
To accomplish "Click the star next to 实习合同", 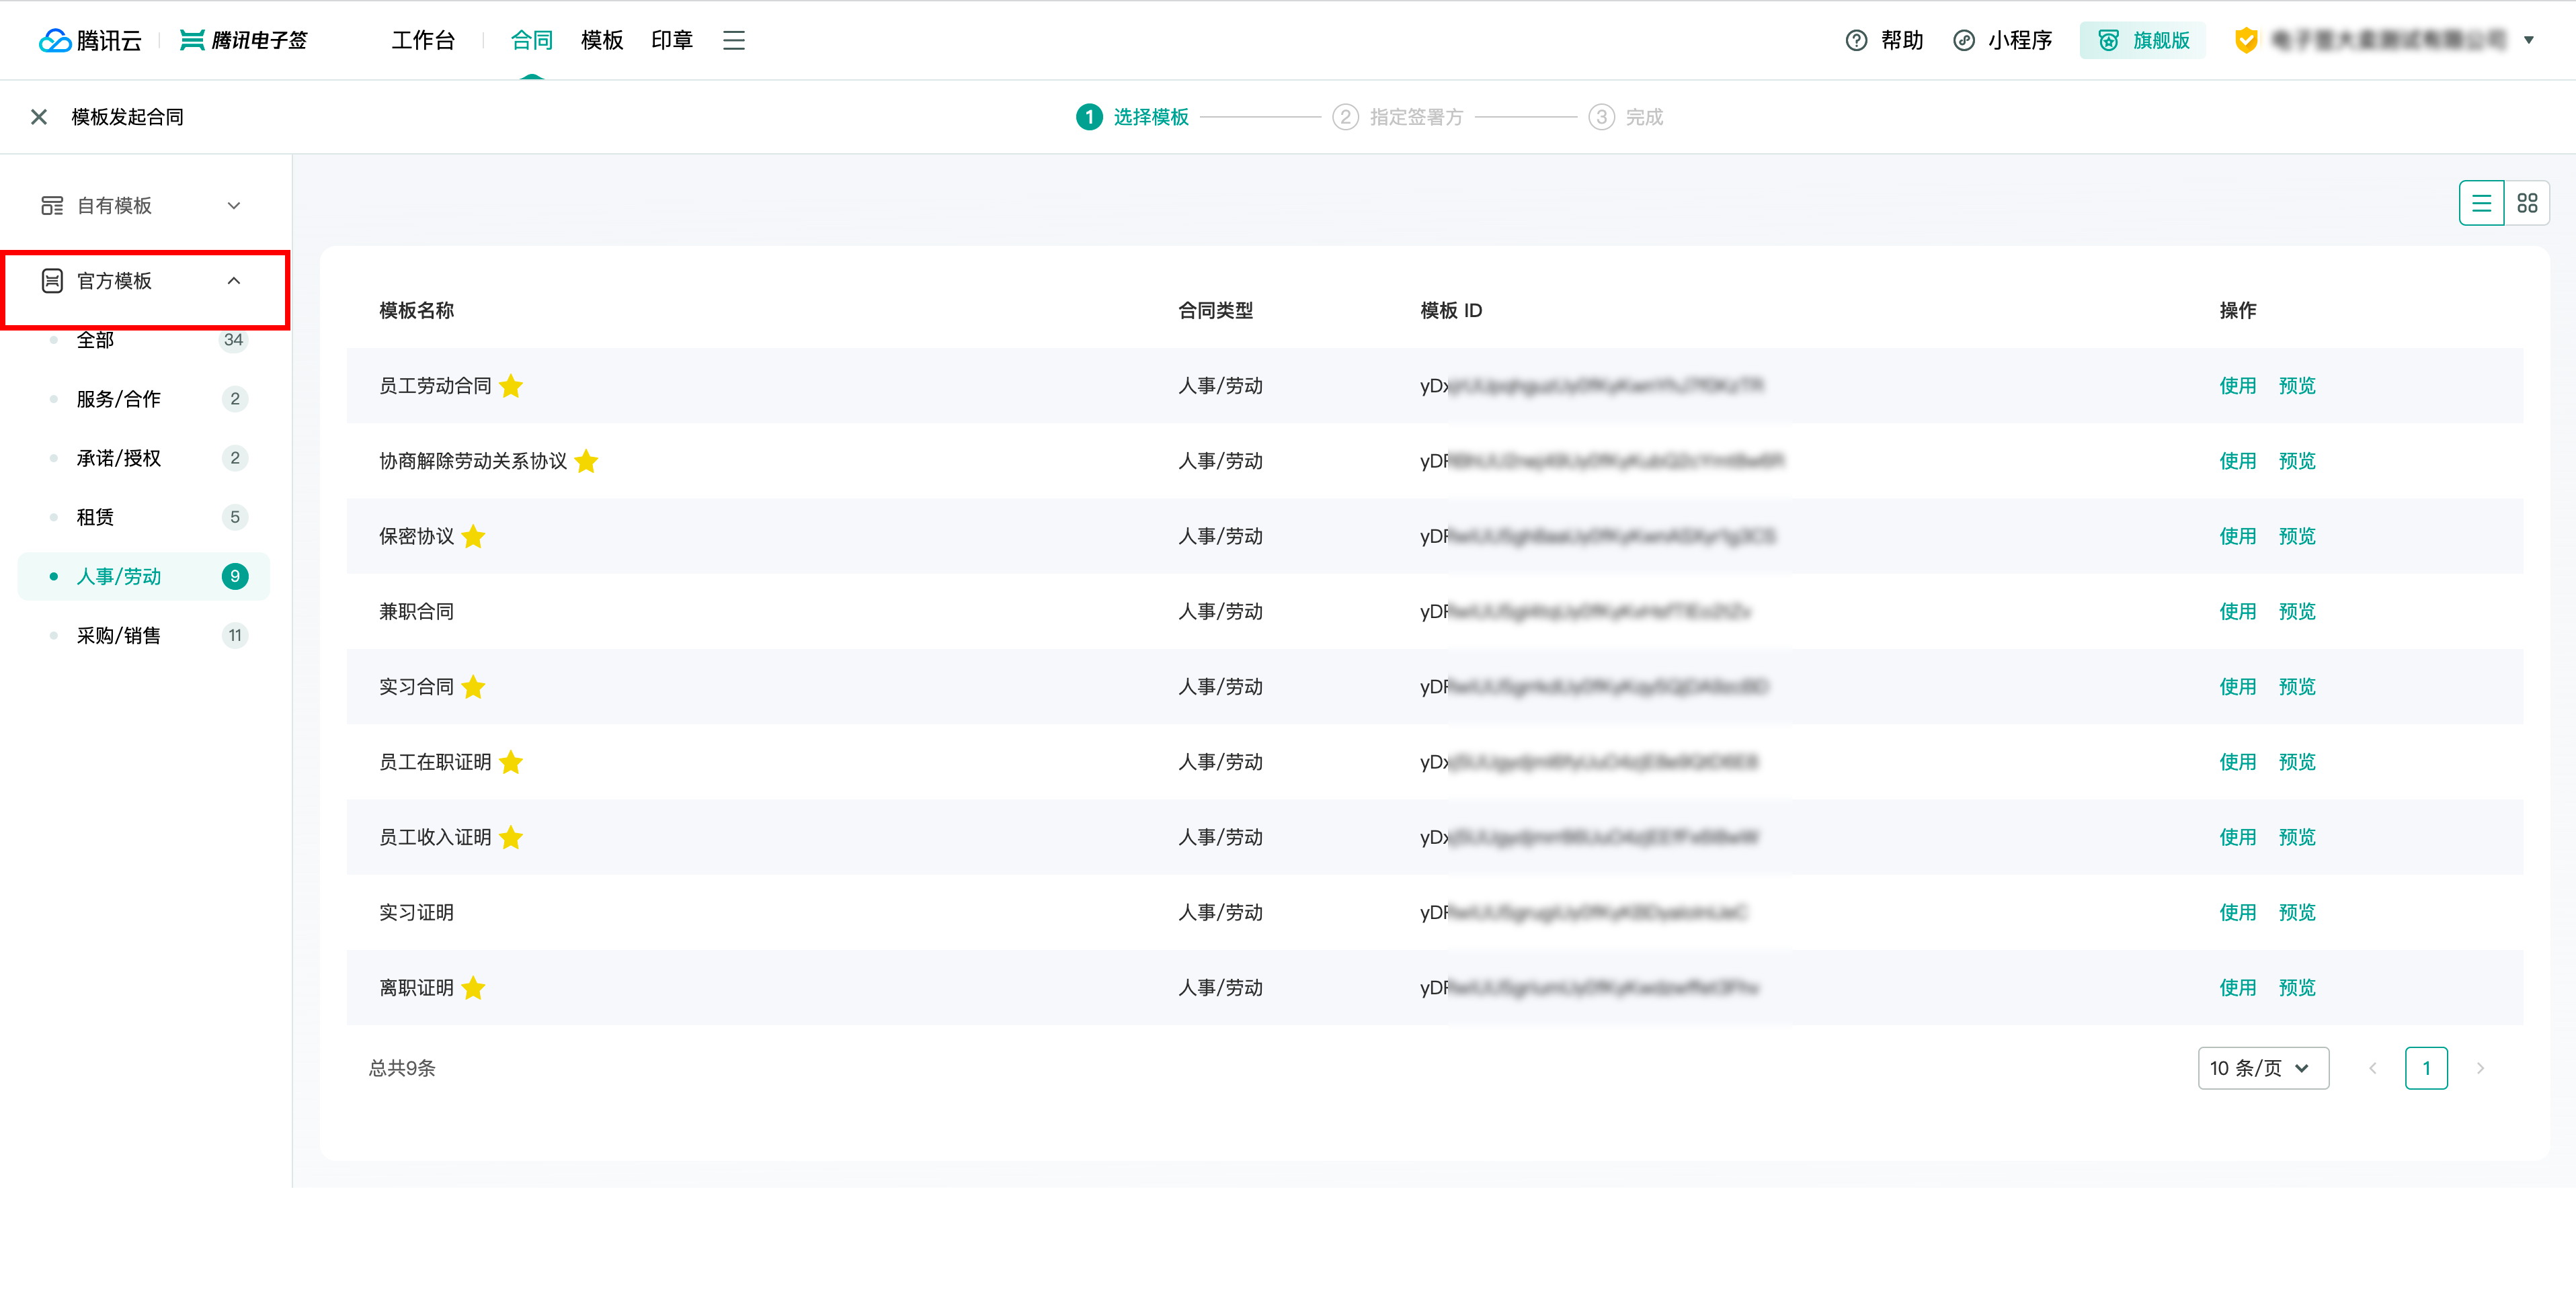I will (x=473, y=687).
